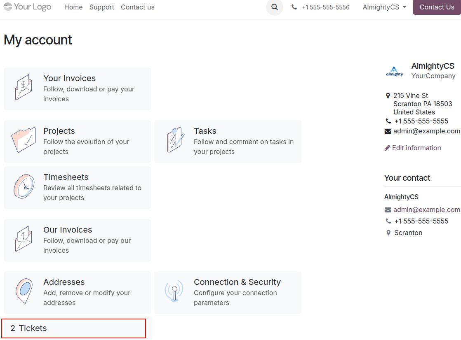Screen dimensions: 461x340
Task: Expand the AlmightyCS user dropdown
Action: pos(384,7)
